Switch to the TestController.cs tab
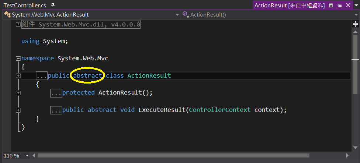 [x=24, y=5]
